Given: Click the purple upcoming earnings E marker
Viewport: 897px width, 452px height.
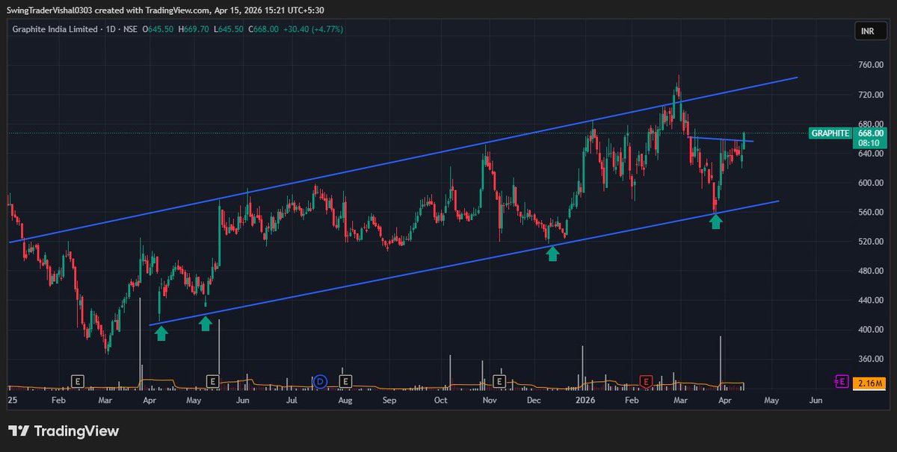Looking at the screenshot, I should click(x=841, y=381).
